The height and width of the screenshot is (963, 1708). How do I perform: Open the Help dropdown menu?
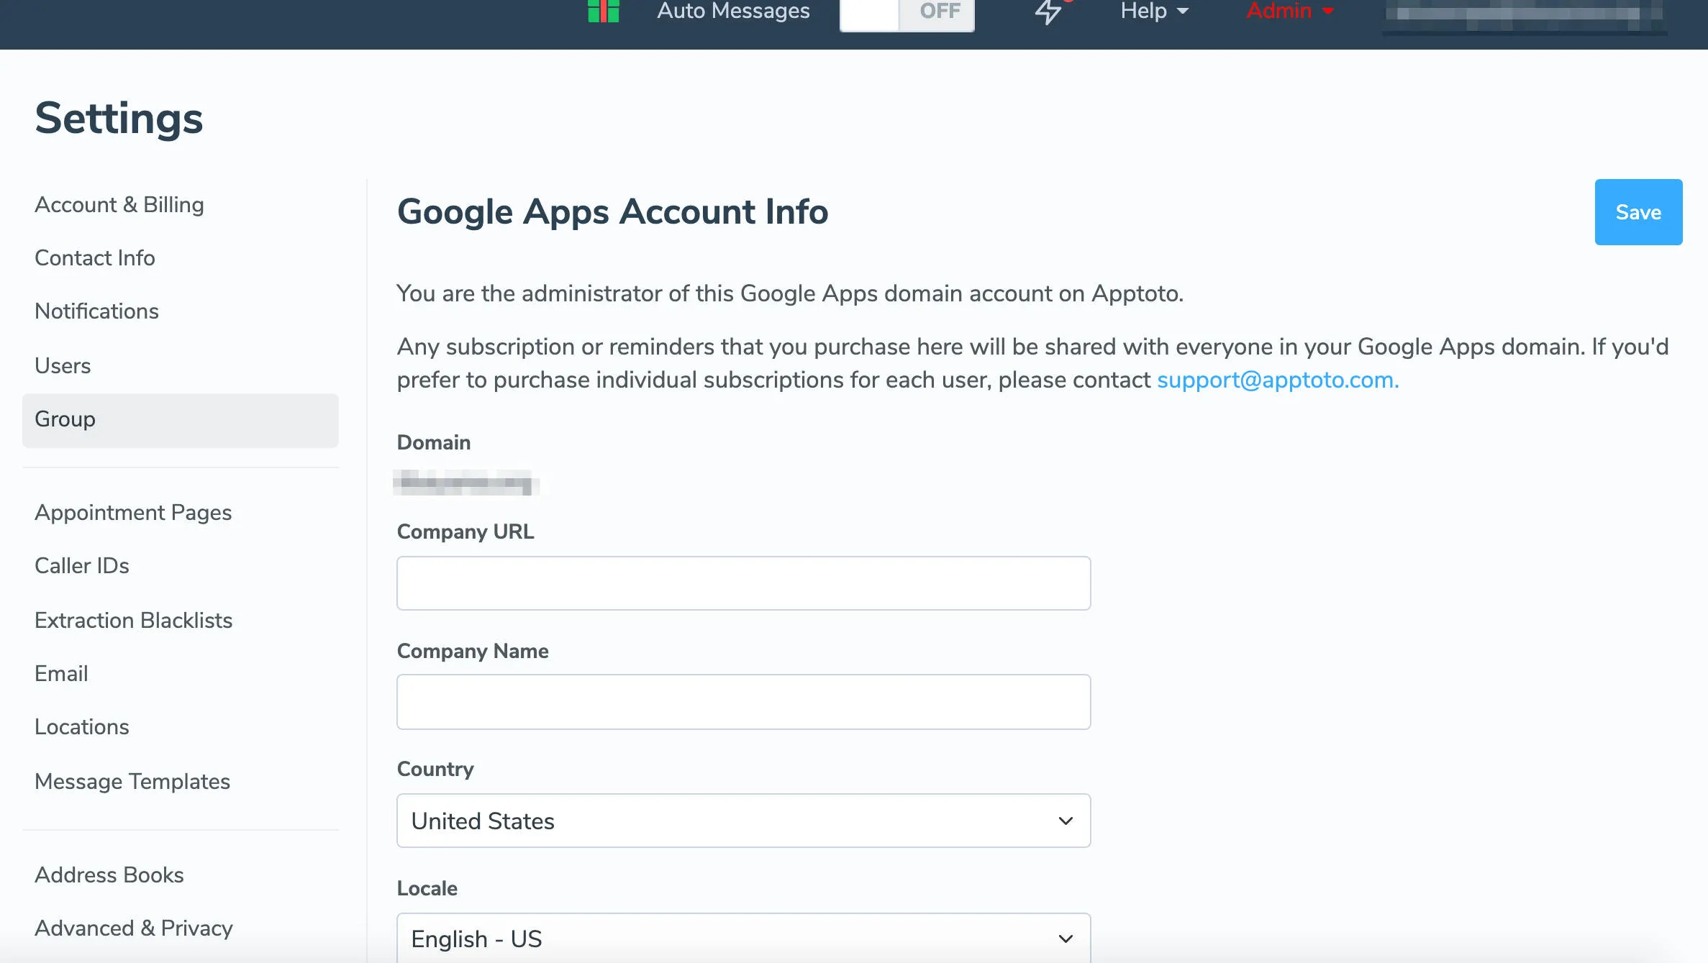(x=1152, y=12)
